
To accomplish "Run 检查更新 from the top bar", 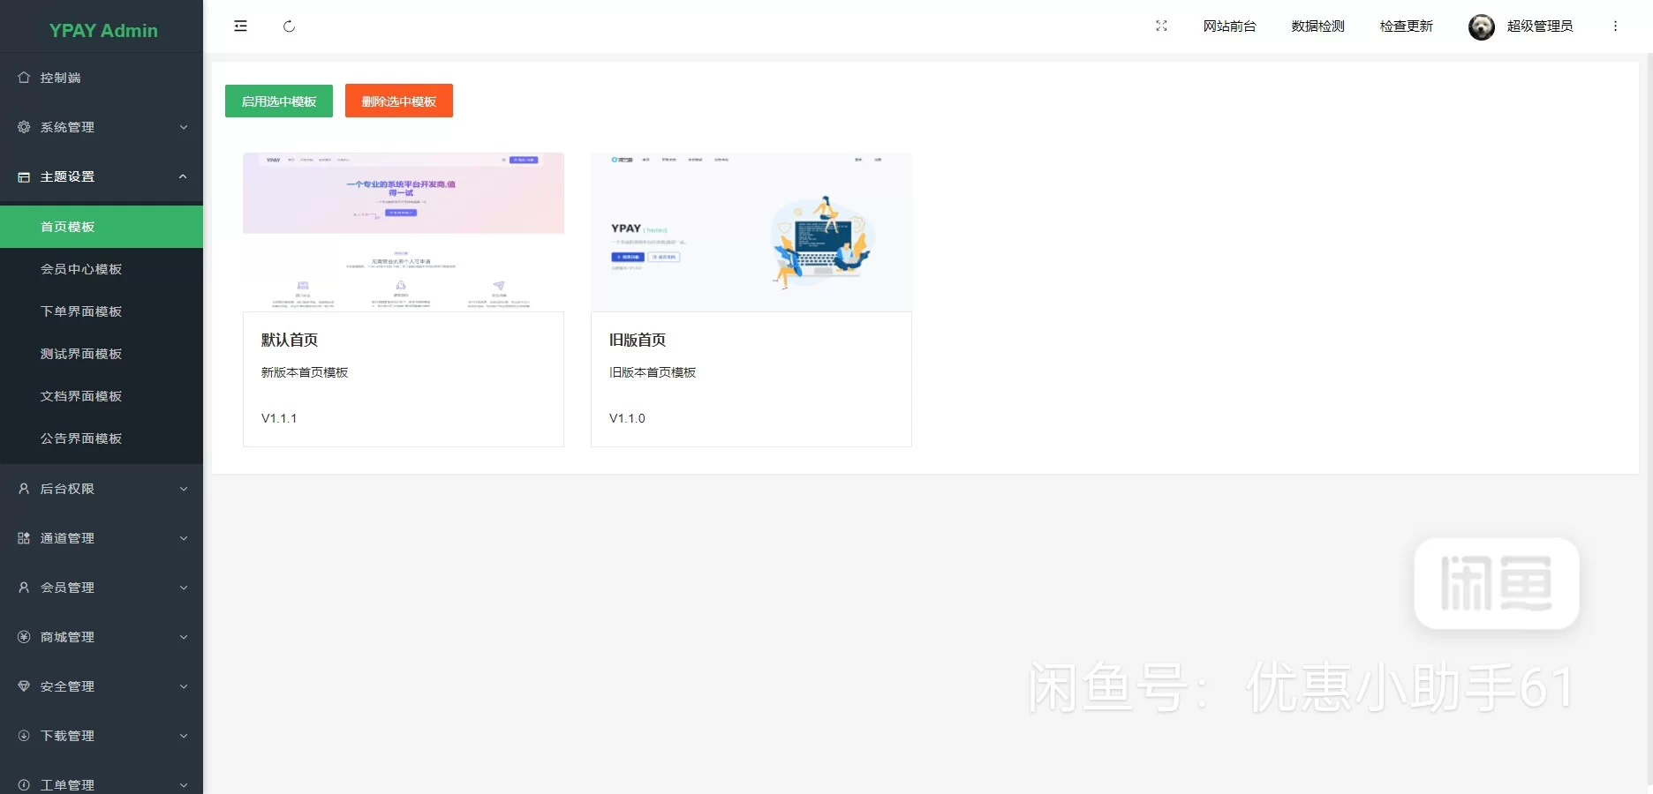I will coord(1406,26).
